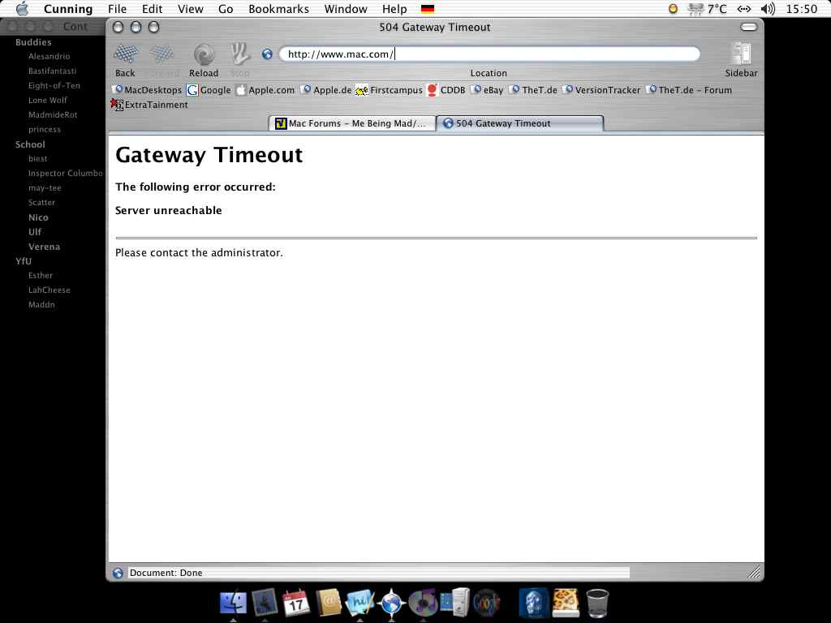Select online buddy Verena

(x=44, y=247)
